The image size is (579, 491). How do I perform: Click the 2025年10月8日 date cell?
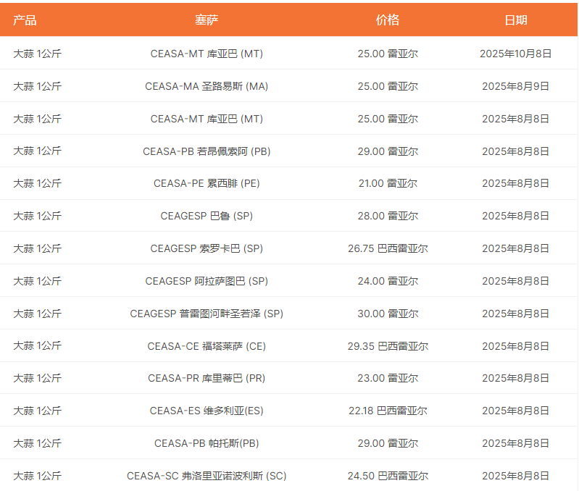[x=515, y=54]
